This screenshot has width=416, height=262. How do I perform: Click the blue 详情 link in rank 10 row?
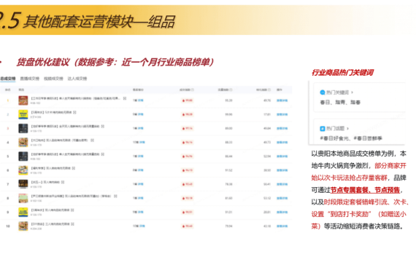(142, 226)
